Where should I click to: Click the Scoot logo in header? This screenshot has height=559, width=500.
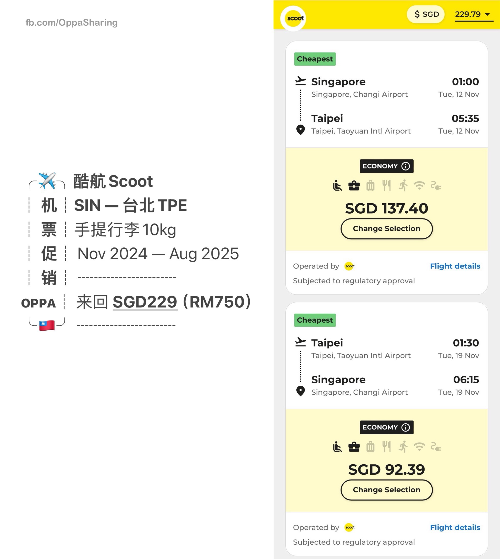[295, 18]
